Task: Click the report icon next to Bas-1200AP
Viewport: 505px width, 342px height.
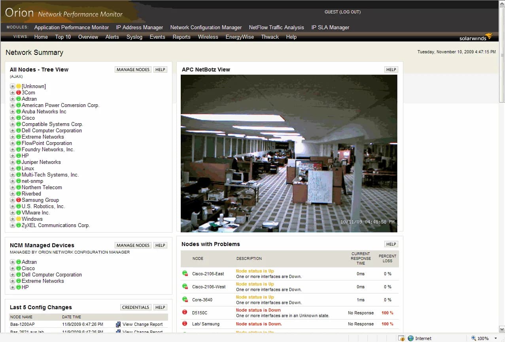Action: [118, 324]
